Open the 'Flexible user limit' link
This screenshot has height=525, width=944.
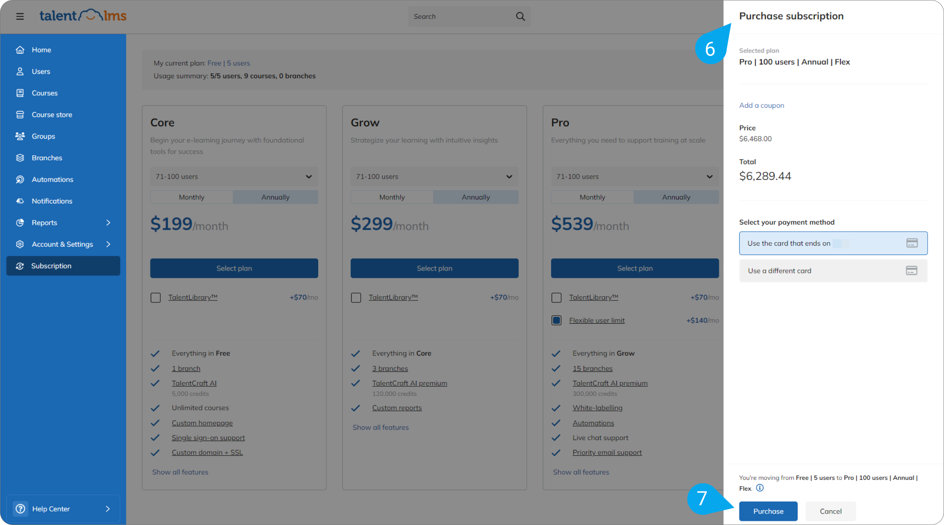[x=597, y=320]
